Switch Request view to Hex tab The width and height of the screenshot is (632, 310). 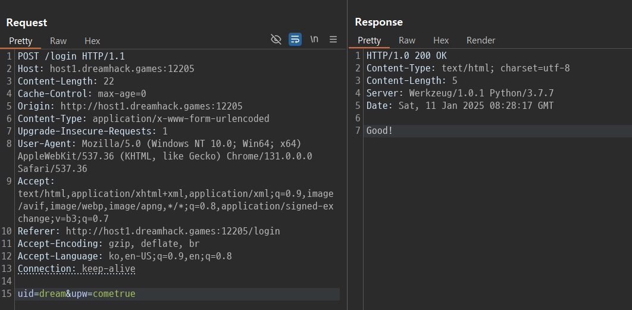(x=92, y=40)
